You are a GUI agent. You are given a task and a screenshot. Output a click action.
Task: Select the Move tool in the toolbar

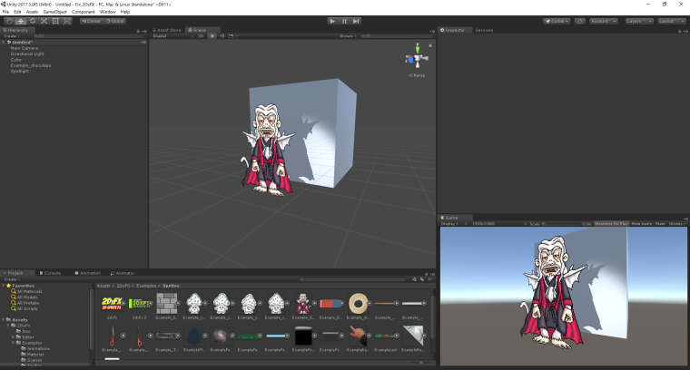(21, 21)
